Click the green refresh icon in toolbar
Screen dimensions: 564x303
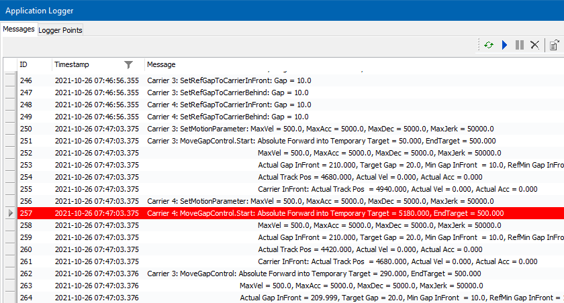(489, 45)
